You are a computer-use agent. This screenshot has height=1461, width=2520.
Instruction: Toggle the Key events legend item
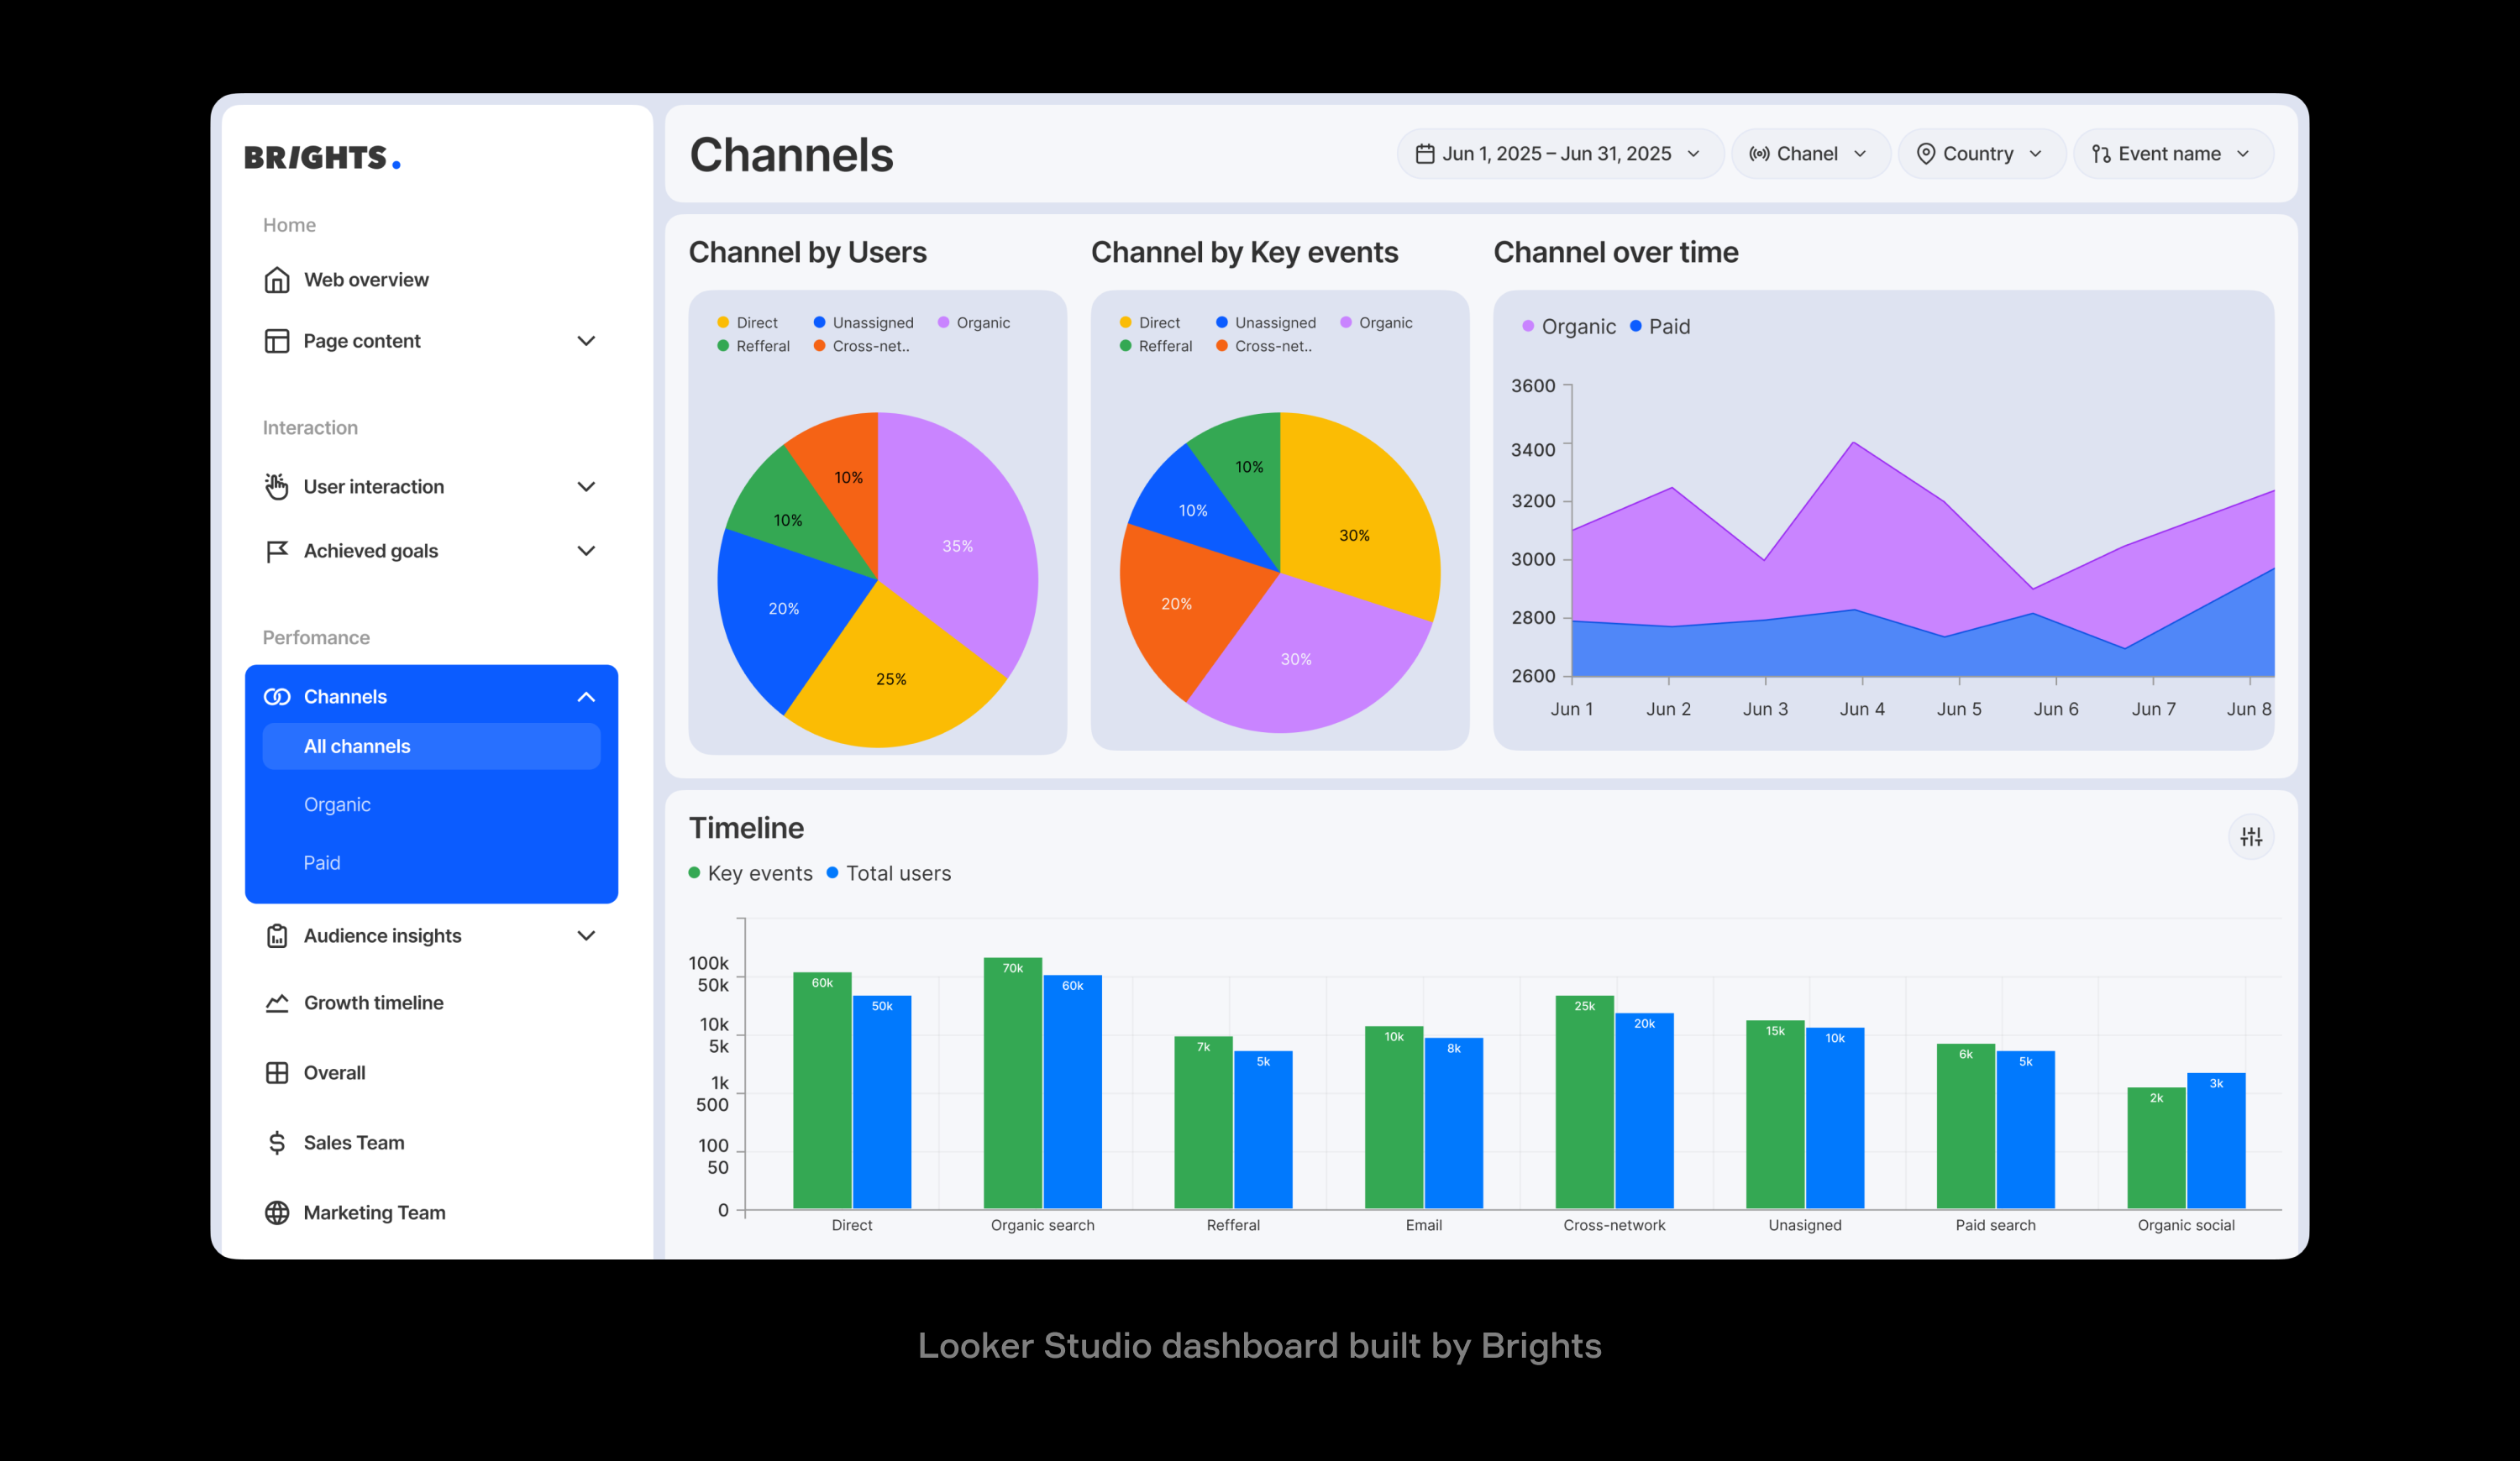751,872
